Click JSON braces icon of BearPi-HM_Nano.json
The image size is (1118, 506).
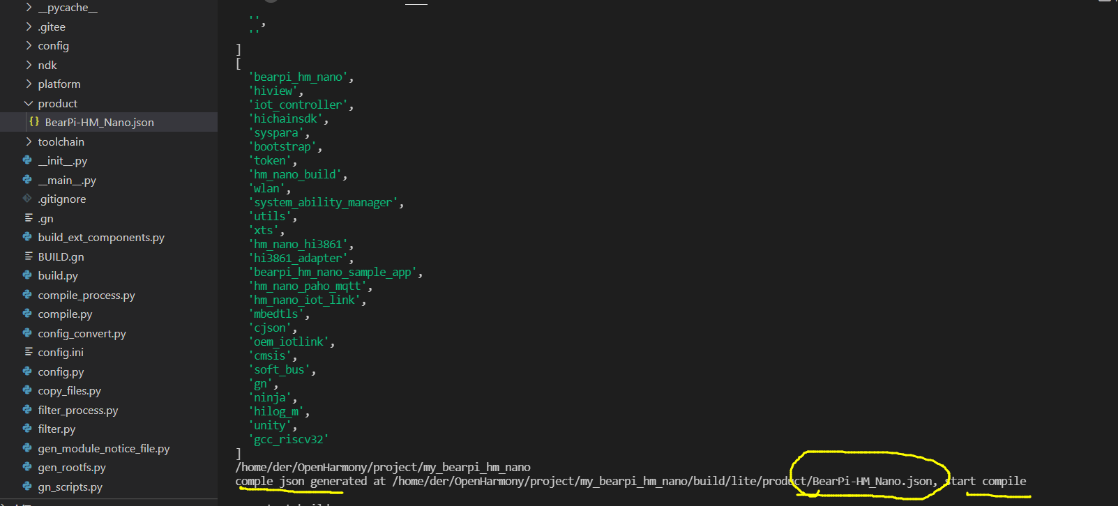[34, 122]
